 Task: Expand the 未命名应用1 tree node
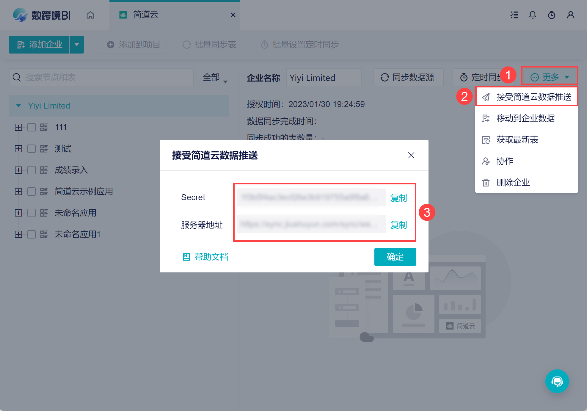(x=18, y=234)
